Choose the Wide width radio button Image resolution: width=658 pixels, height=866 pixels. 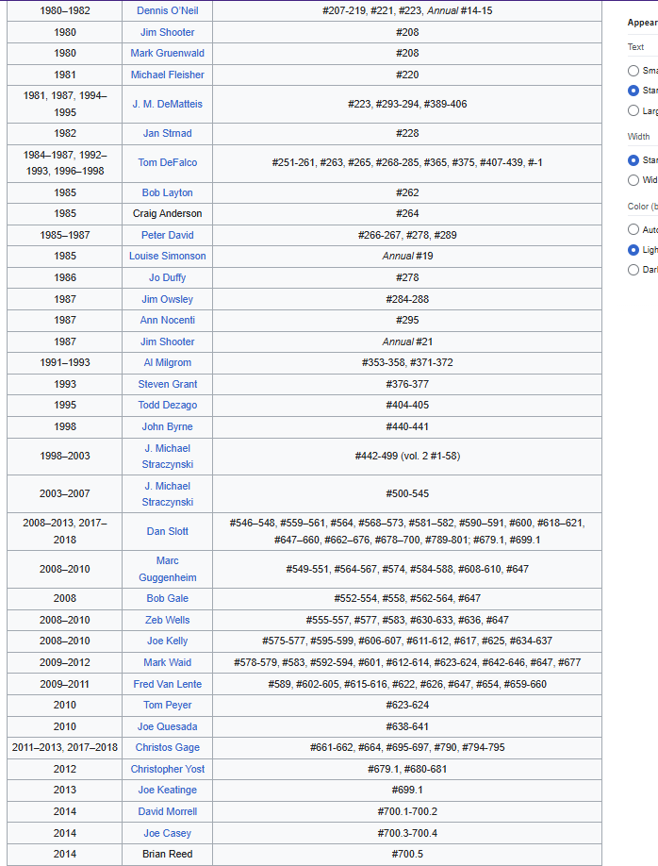click(x=633, y=180)
